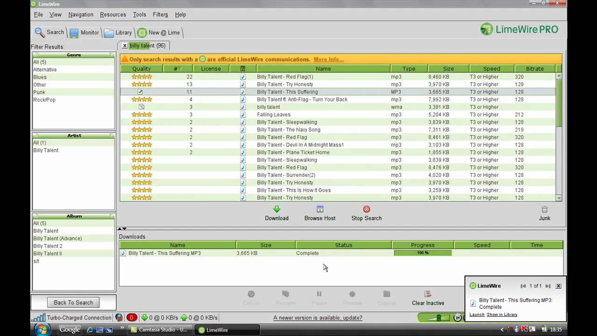The height and width of the screenshot is (336, 597).
Task: Click the Preview gear icon
Action: click(x=352, y=294)
